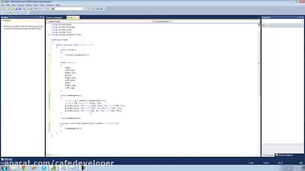Open the active documents list dropdown arrow
Screen dimensions: 305x171
pos(259,18)
